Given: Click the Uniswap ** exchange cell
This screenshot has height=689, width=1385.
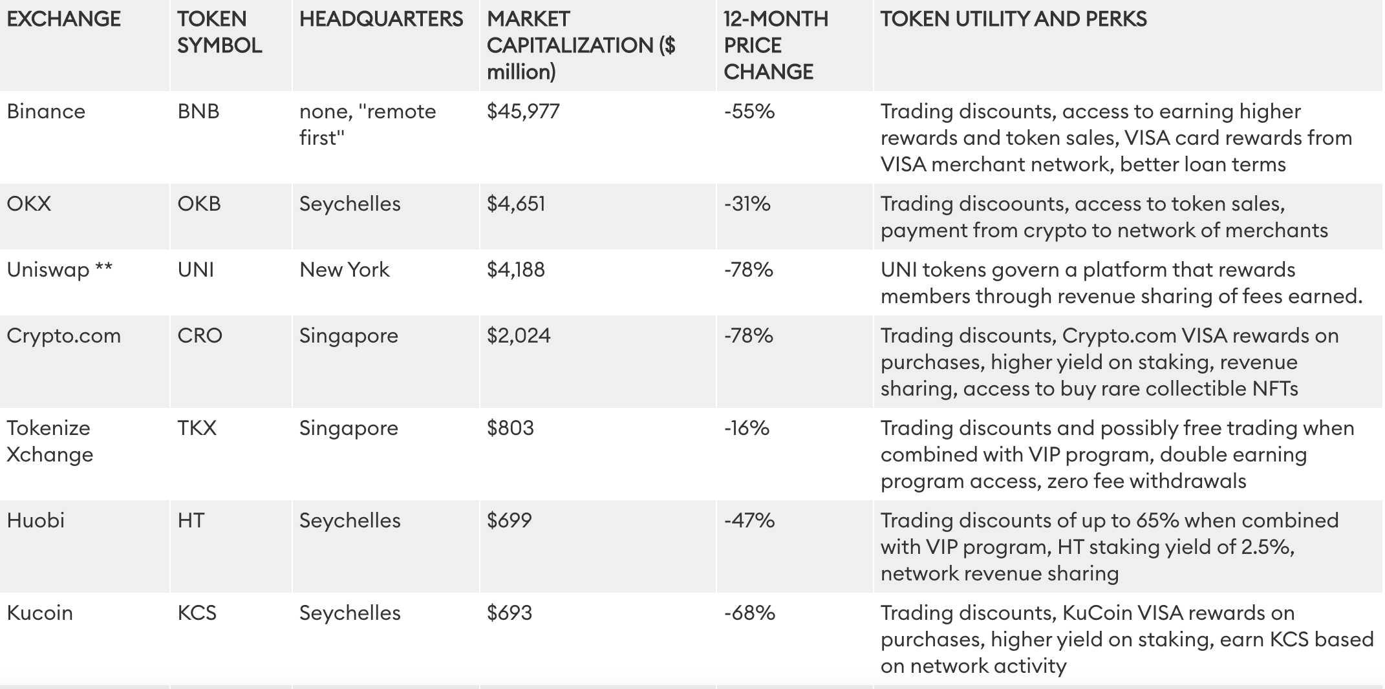Looking at the screenshot, I should (x=59, y=270).
